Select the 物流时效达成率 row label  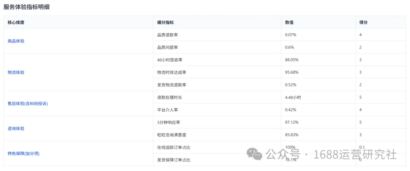point(172,72)
